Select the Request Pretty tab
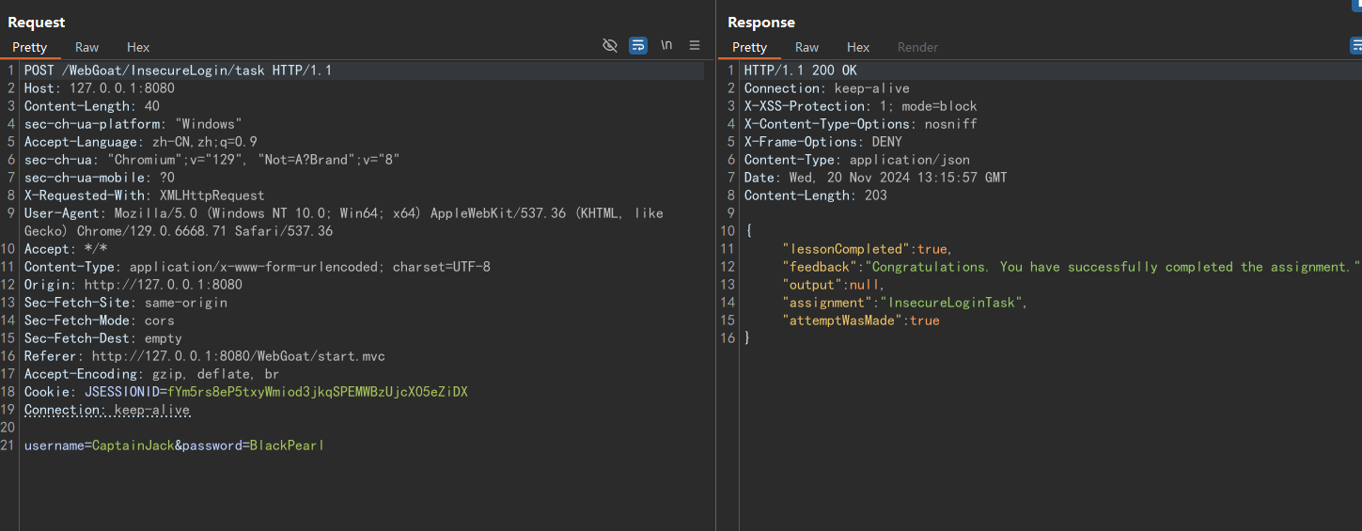Viewport: 1362px width, 531px height. point(29,47)
